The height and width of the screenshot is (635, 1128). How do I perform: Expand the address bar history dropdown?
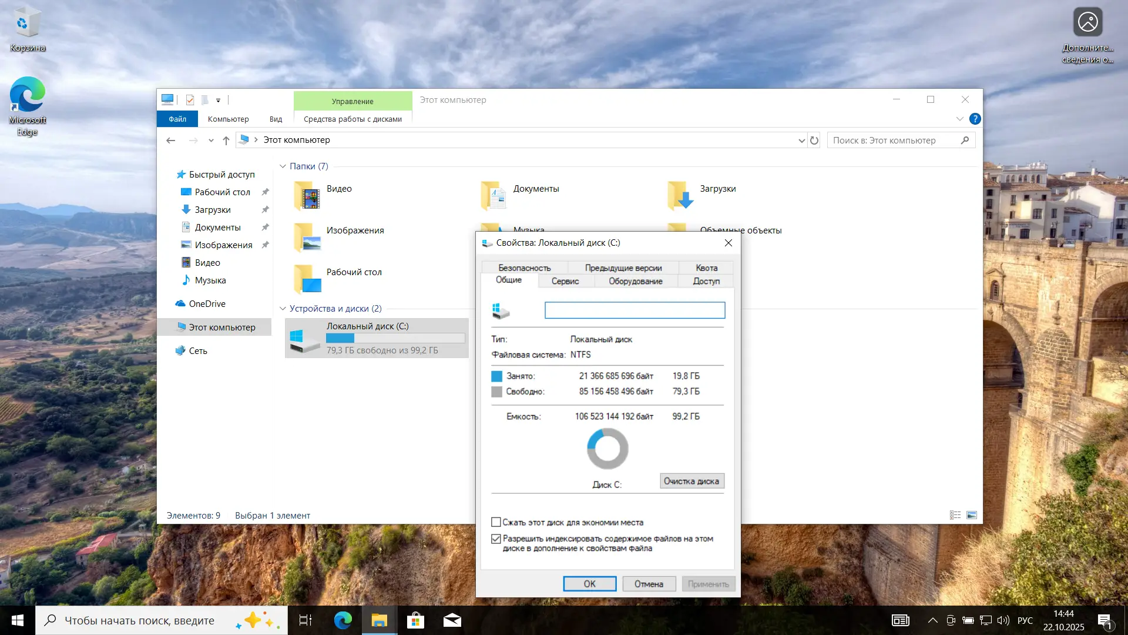801,141
